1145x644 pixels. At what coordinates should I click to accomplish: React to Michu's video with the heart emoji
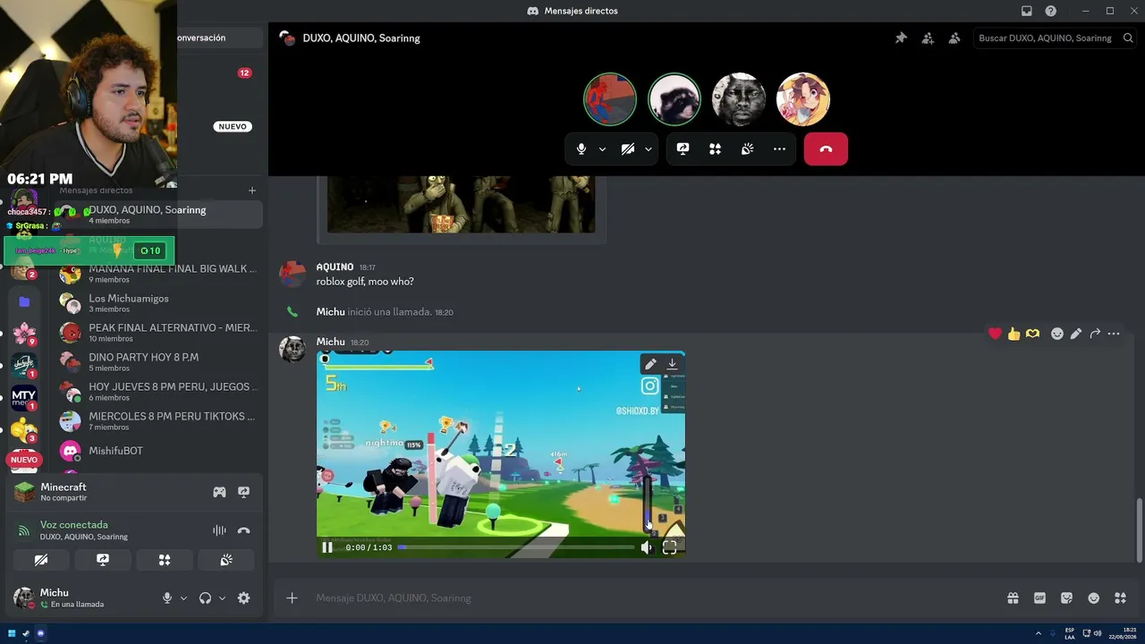tap(995, 334)
